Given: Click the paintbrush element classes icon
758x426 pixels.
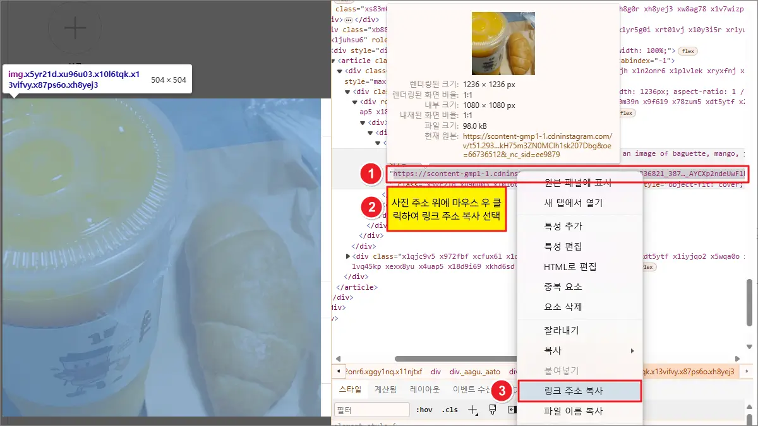Looking at the screenshot, I should (493, 410).
